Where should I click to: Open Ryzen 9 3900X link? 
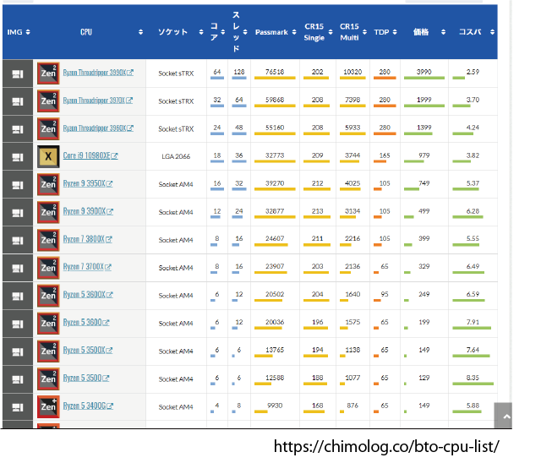coord(88,212)
